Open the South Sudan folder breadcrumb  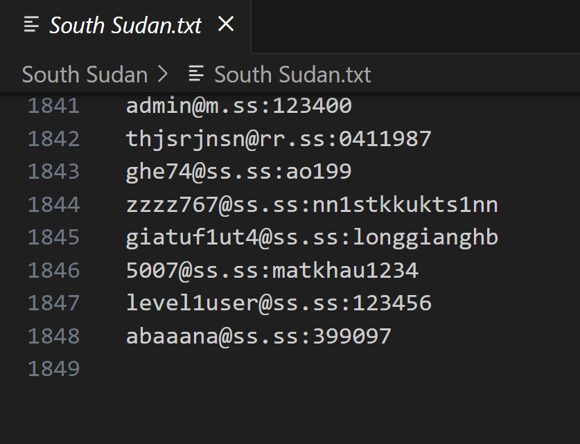[x=85, y=74]
